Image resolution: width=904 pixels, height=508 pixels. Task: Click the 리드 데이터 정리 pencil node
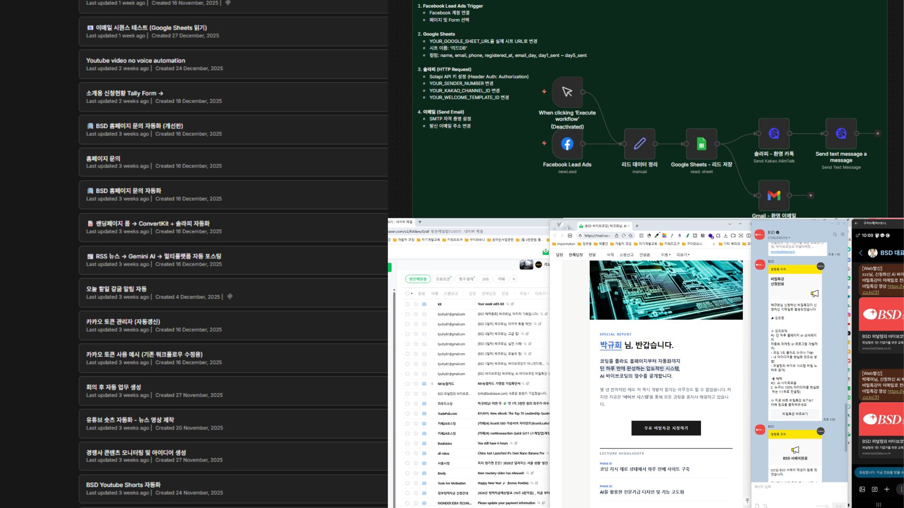tap(639, 144)
